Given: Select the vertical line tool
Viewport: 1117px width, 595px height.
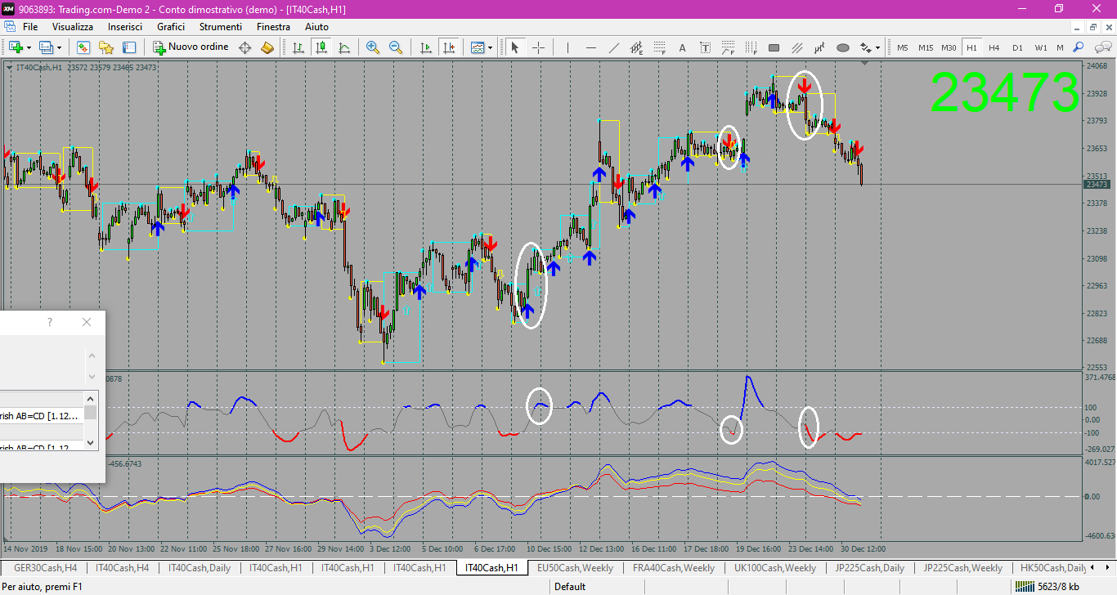Looking at the screenshot, I should click(x=567, y=47).
